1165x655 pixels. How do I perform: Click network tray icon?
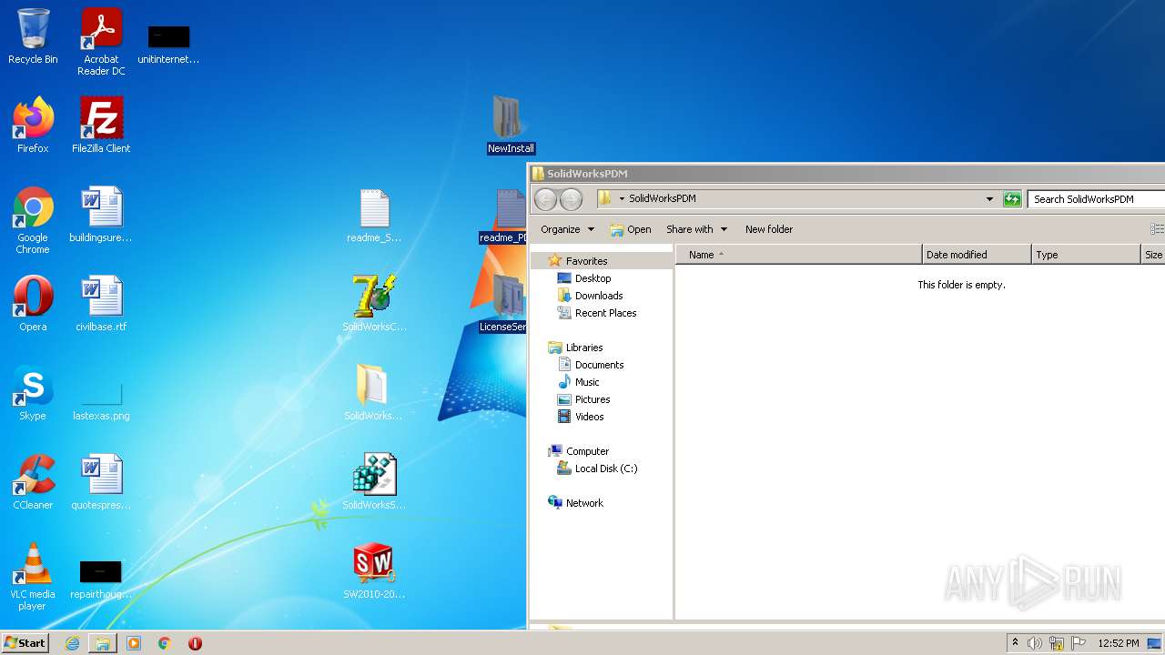pos(1057,643)
